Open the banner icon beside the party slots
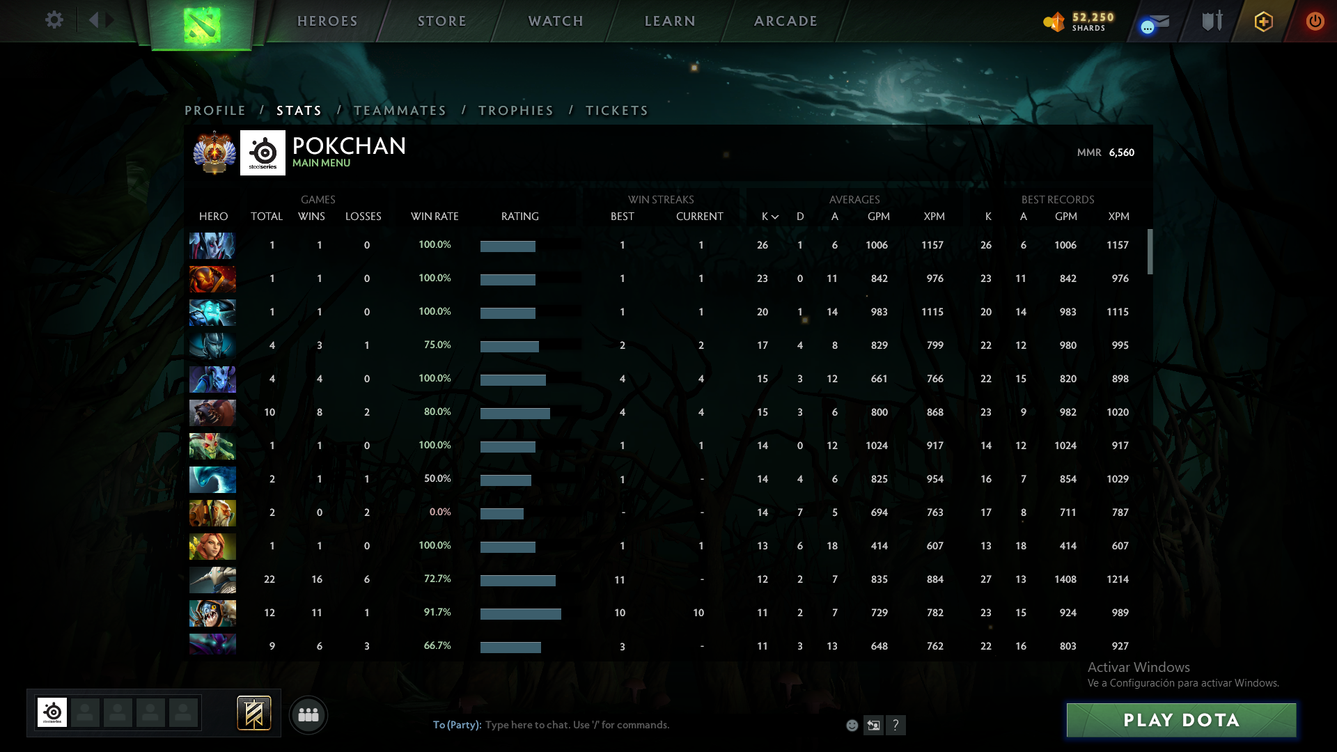This screenshot has width=1337, height=752. point(254,713)
